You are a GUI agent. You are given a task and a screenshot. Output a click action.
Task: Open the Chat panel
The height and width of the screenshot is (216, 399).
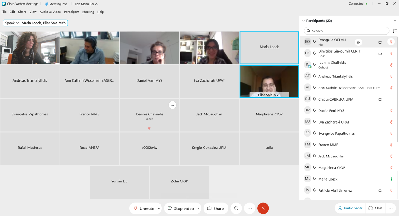point(375,208)
